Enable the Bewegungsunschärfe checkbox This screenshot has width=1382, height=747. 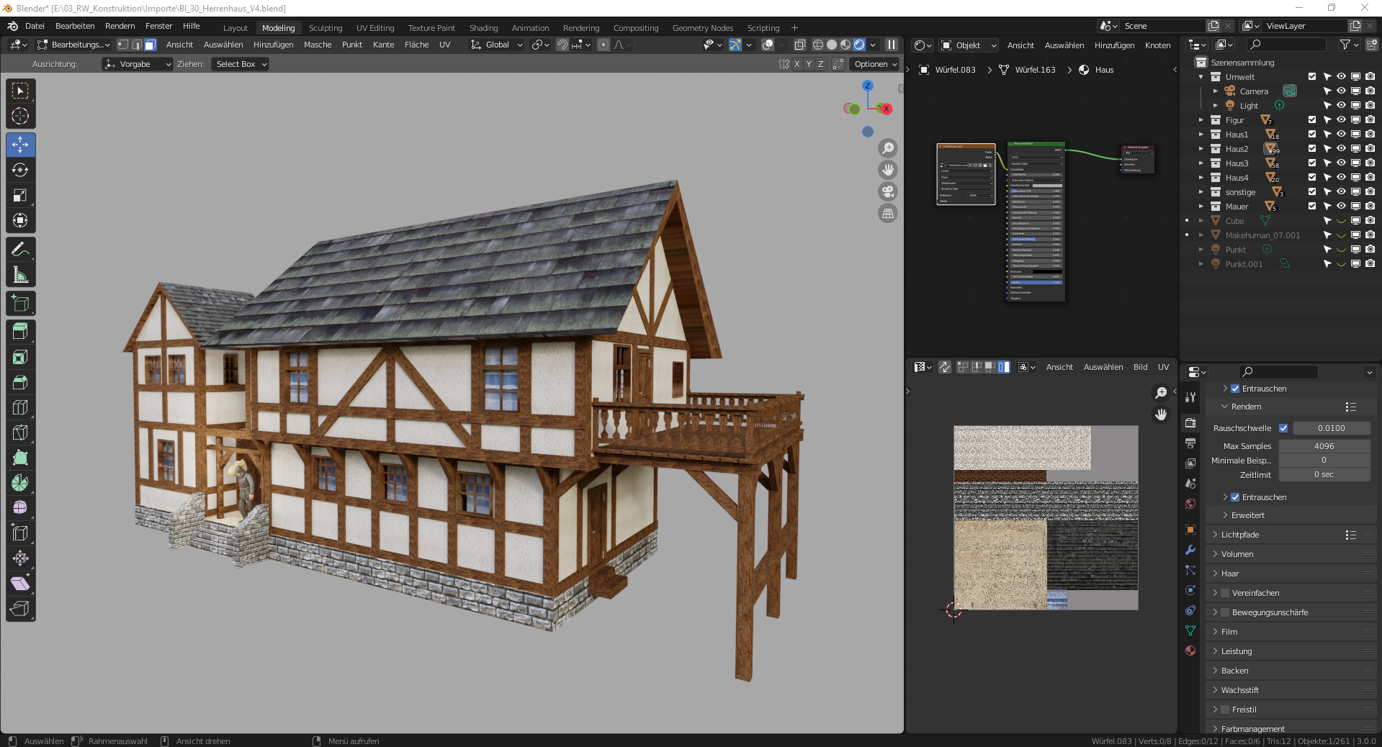click(1225, 612)
